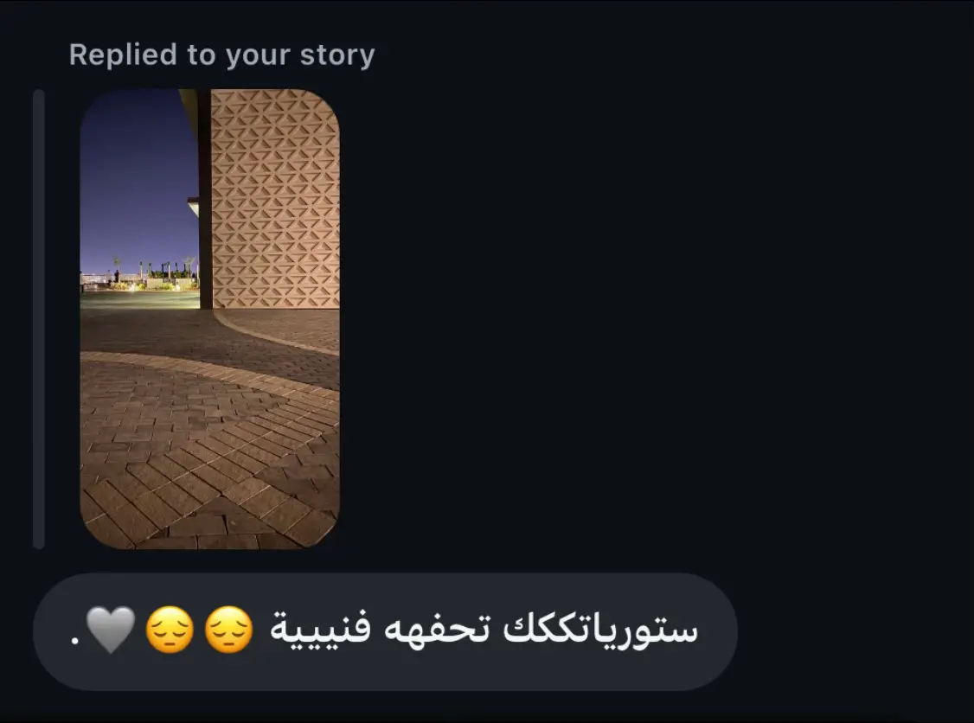The height and width of the screenshot is (723, 974).
Task: Click the gray heart emoji in the message
Action: pyautogui.click(x=111, y=630)
